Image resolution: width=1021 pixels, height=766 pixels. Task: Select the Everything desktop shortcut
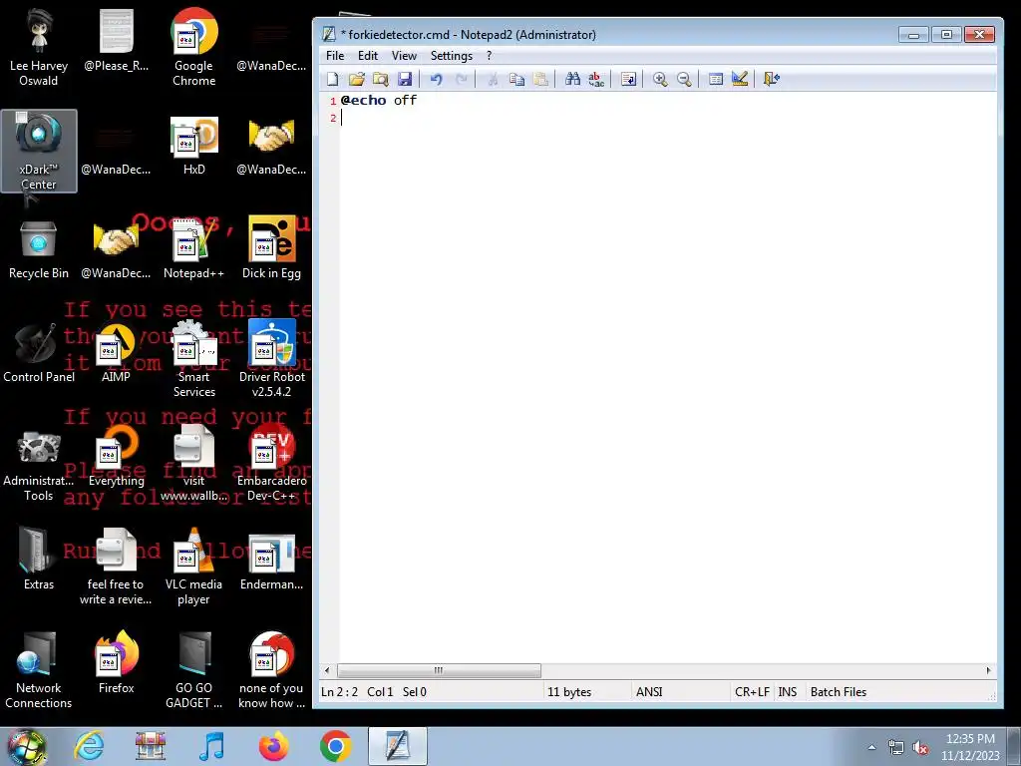116,457
